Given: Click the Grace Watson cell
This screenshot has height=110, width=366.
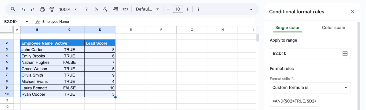Looking at the screenshot, I should click(37, 69).
